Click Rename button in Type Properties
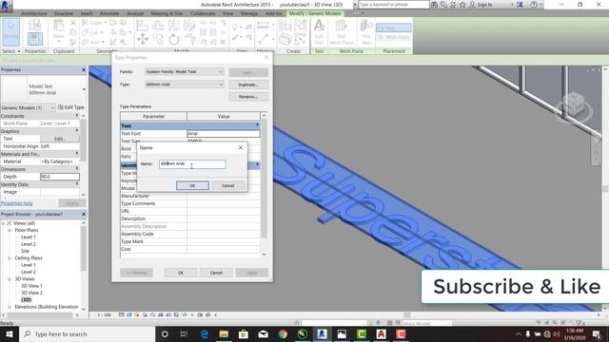Viewport: 609px width, 342px height. click(x=248, y=97)
